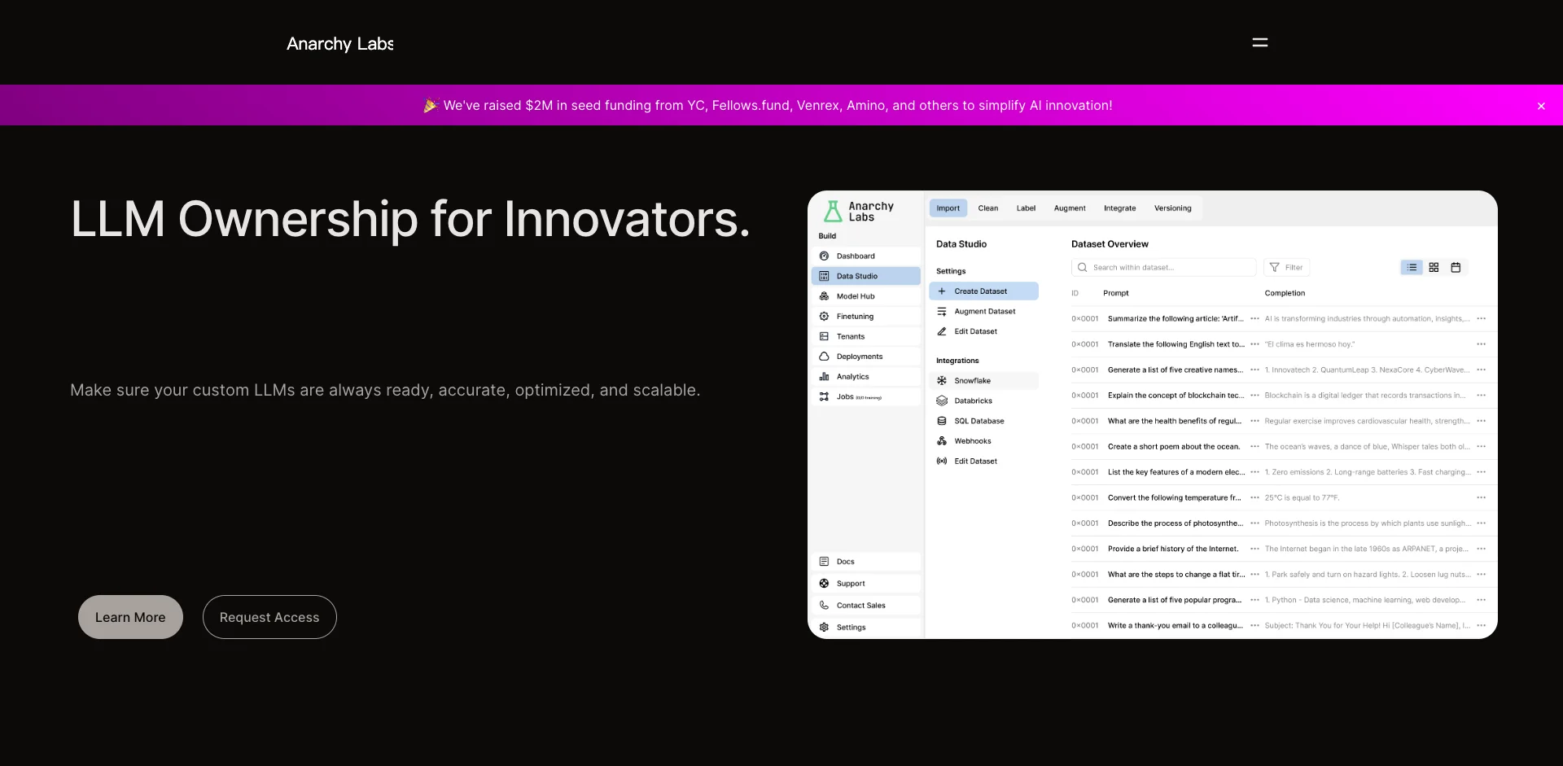Open the Integrate tab
The image size is (1563, 766).
point(1119,208)
